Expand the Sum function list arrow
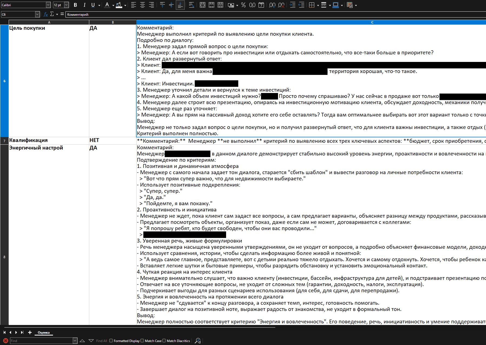The width and height of the screenshot is (486, 345). [x=57, y=14]
